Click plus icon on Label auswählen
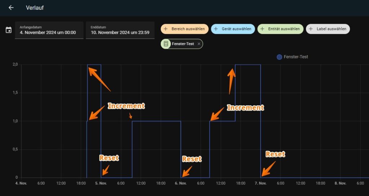The image size is (369, 196). [x=311, y=29]
